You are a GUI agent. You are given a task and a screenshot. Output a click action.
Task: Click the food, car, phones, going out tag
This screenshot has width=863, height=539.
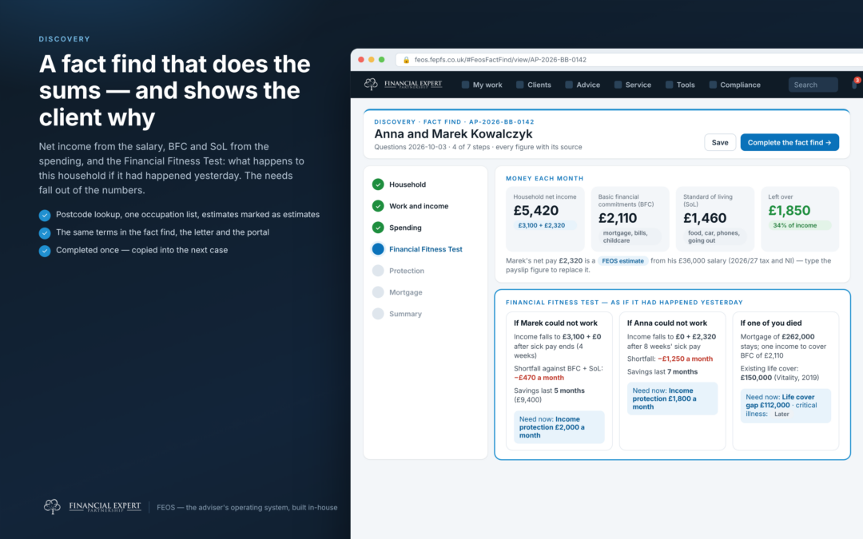click(714, 236)
